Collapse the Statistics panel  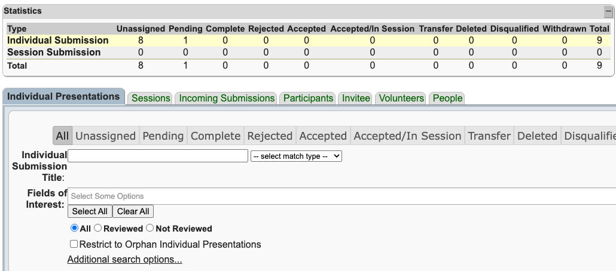coord(608,11)
